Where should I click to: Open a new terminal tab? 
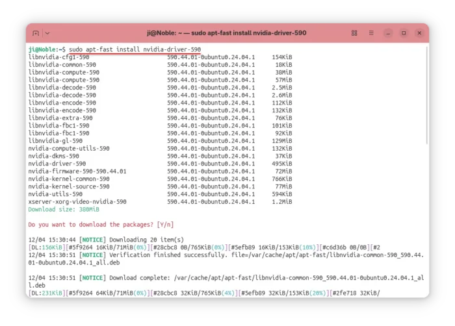point(35,32)
